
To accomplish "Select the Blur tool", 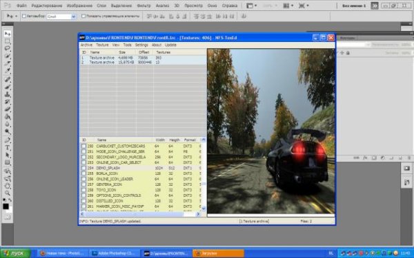I will (x=7, y=124).
